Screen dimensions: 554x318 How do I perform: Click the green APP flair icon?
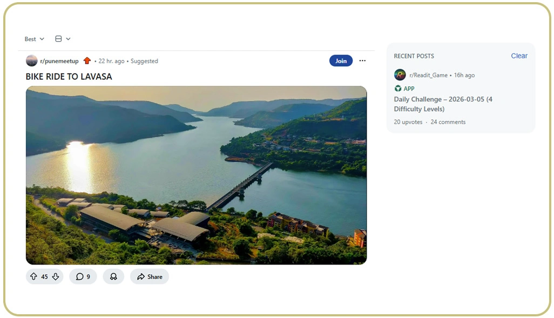coord(398,89)
